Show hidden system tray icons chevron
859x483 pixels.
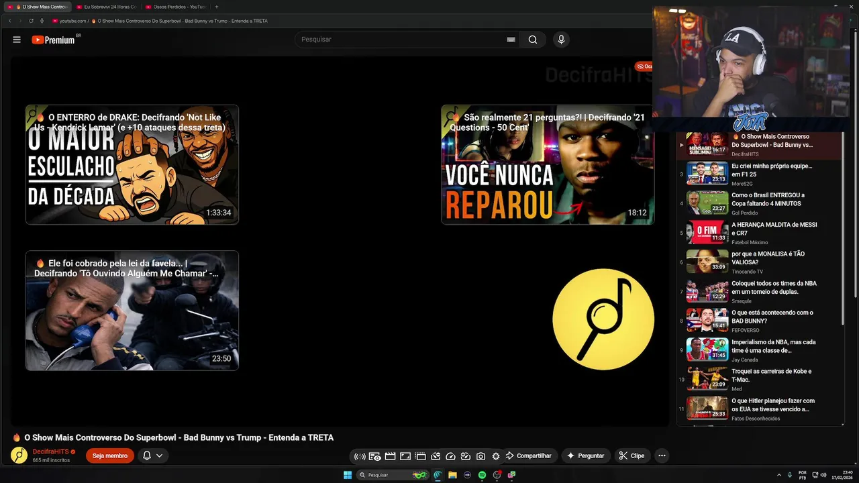point(779,475)
